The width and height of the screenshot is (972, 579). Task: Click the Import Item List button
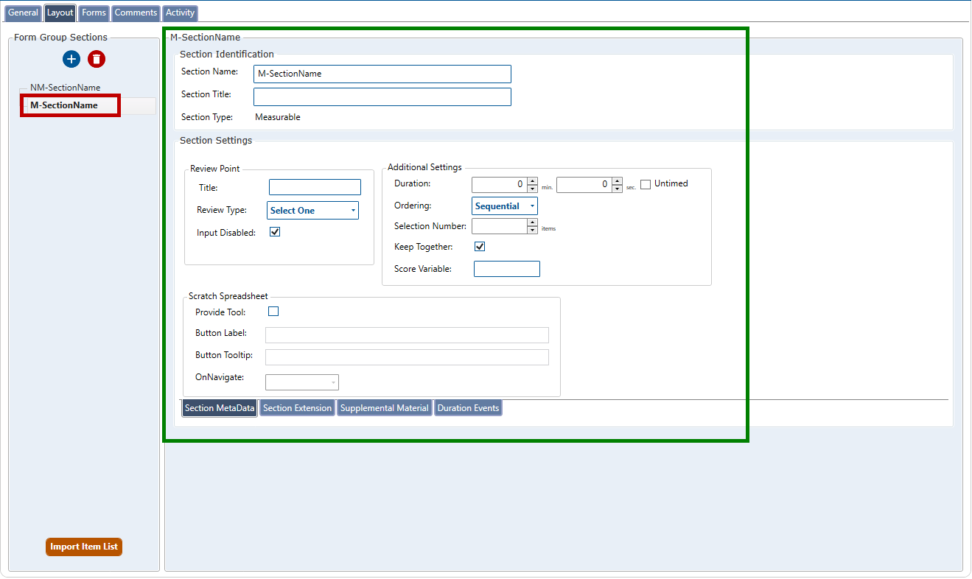point(84,547)
